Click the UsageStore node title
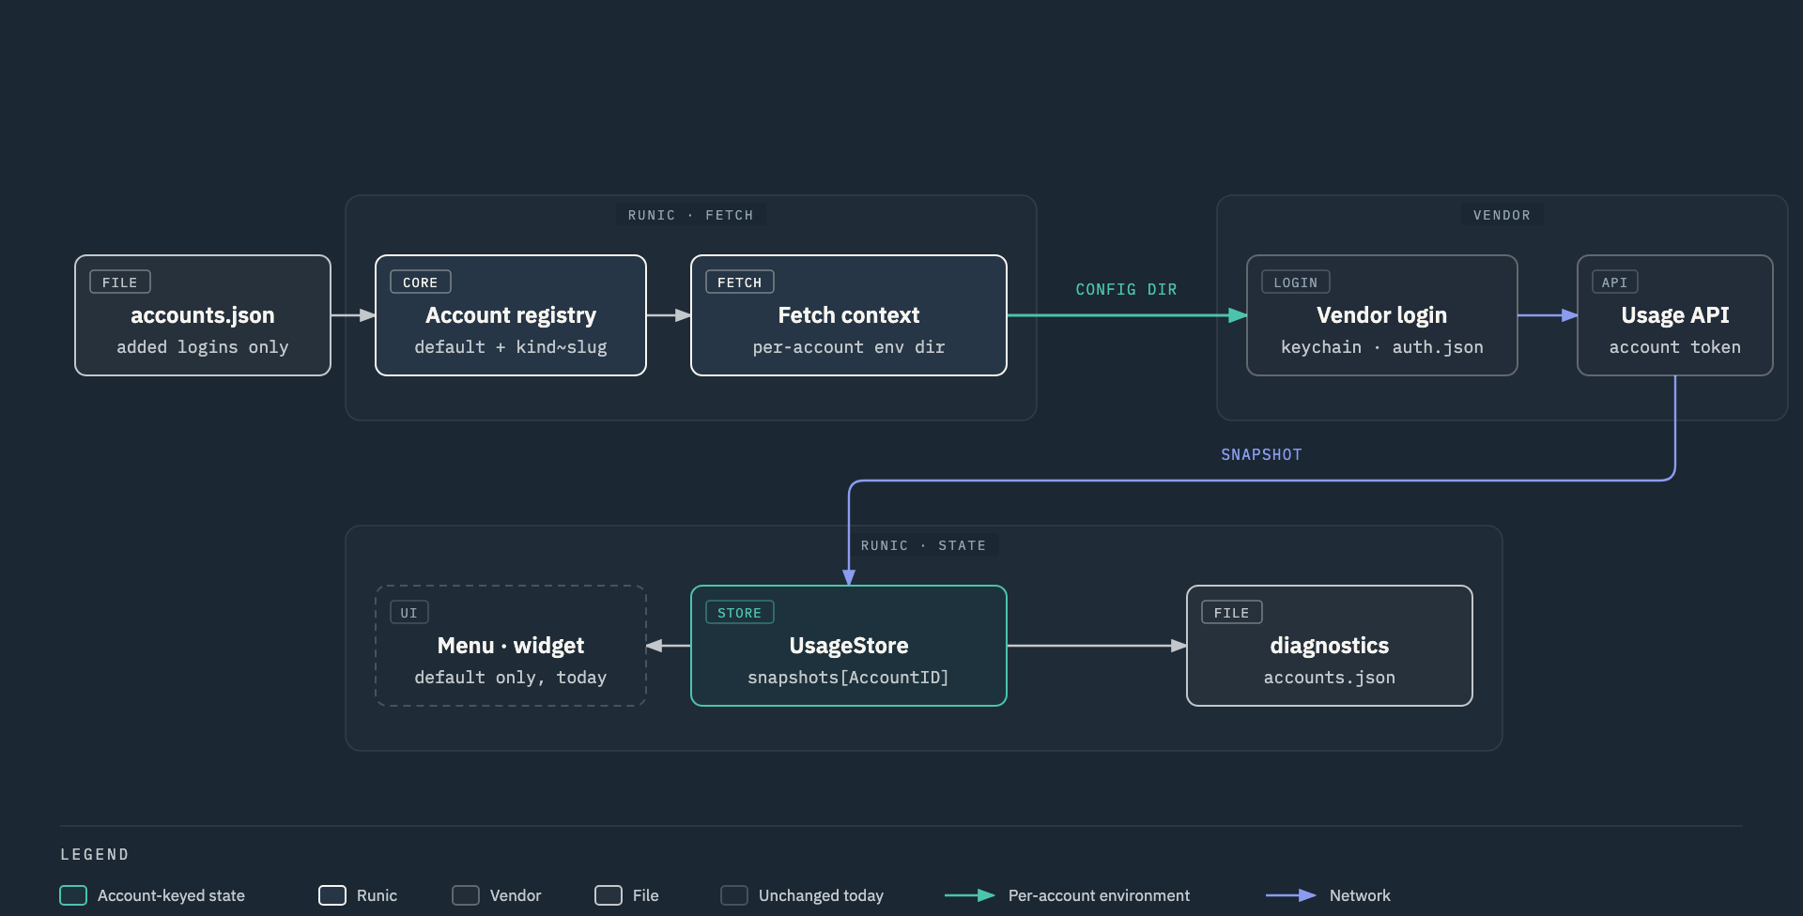 pyautogui.click(x=849, y=646)
